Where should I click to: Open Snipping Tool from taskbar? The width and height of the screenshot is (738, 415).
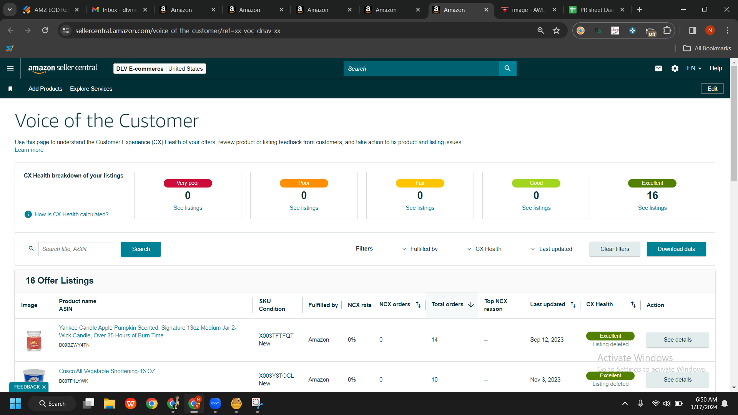pyautogui.click(x=257, y=404)
